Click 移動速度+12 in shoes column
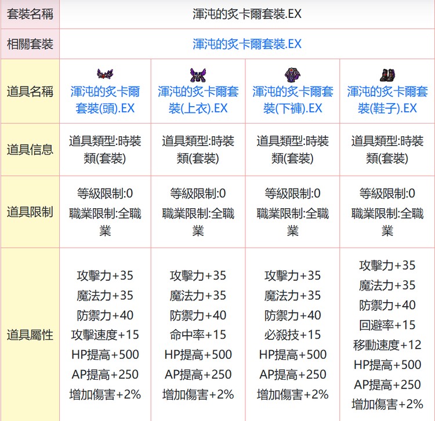 point(387,344)
